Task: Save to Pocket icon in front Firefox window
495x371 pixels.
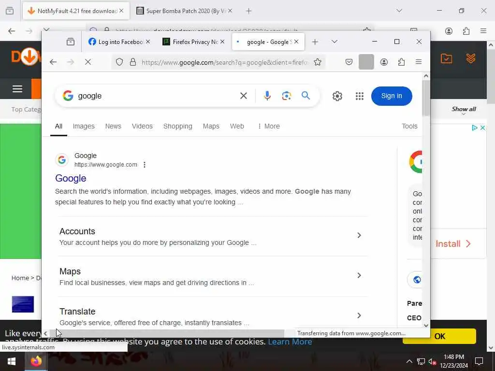Action: coord(349,62)
